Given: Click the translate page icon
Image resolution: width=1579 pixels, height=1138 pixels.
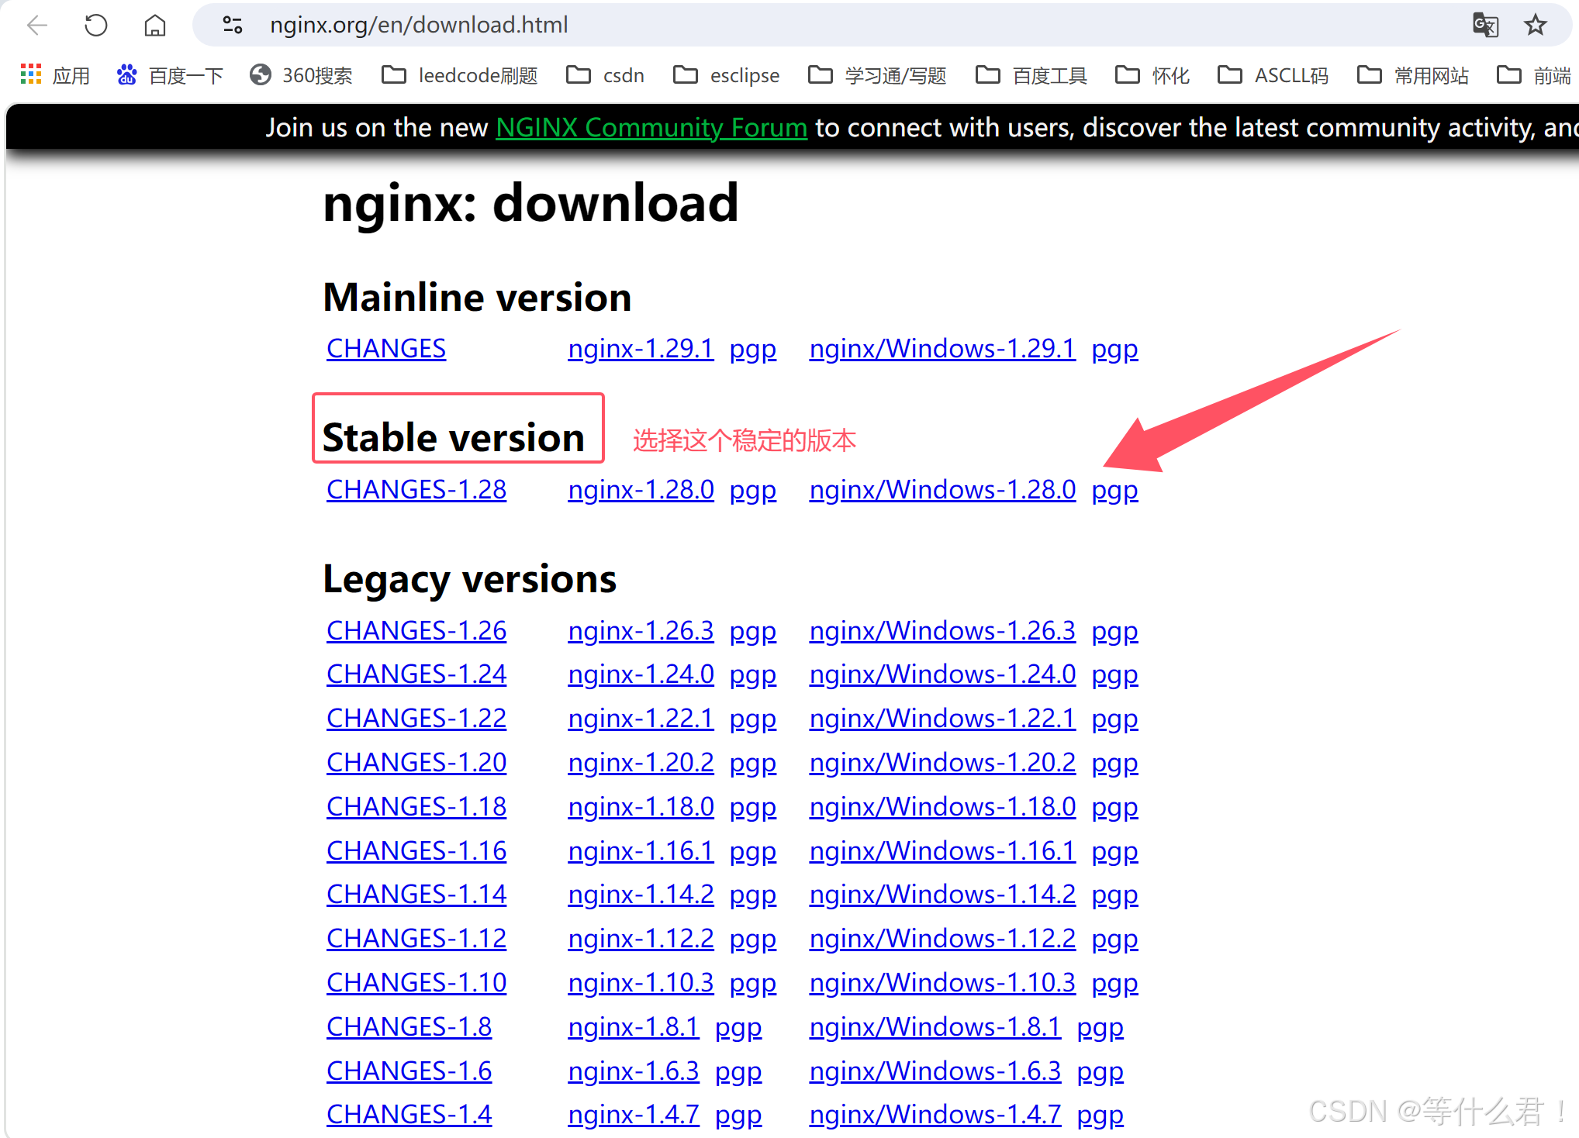Looking at the screenshot, I should [x=1485, y=25].
